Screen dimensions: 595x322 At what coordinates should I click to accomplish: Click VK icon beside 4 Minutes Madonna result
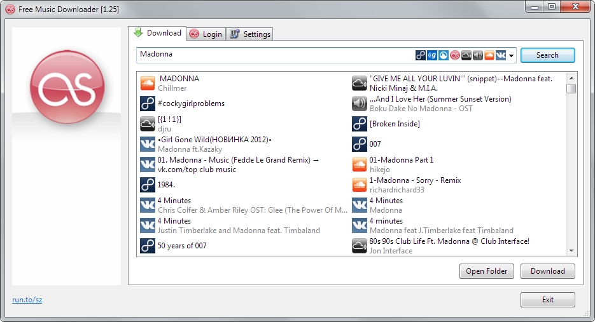(360, 205)
